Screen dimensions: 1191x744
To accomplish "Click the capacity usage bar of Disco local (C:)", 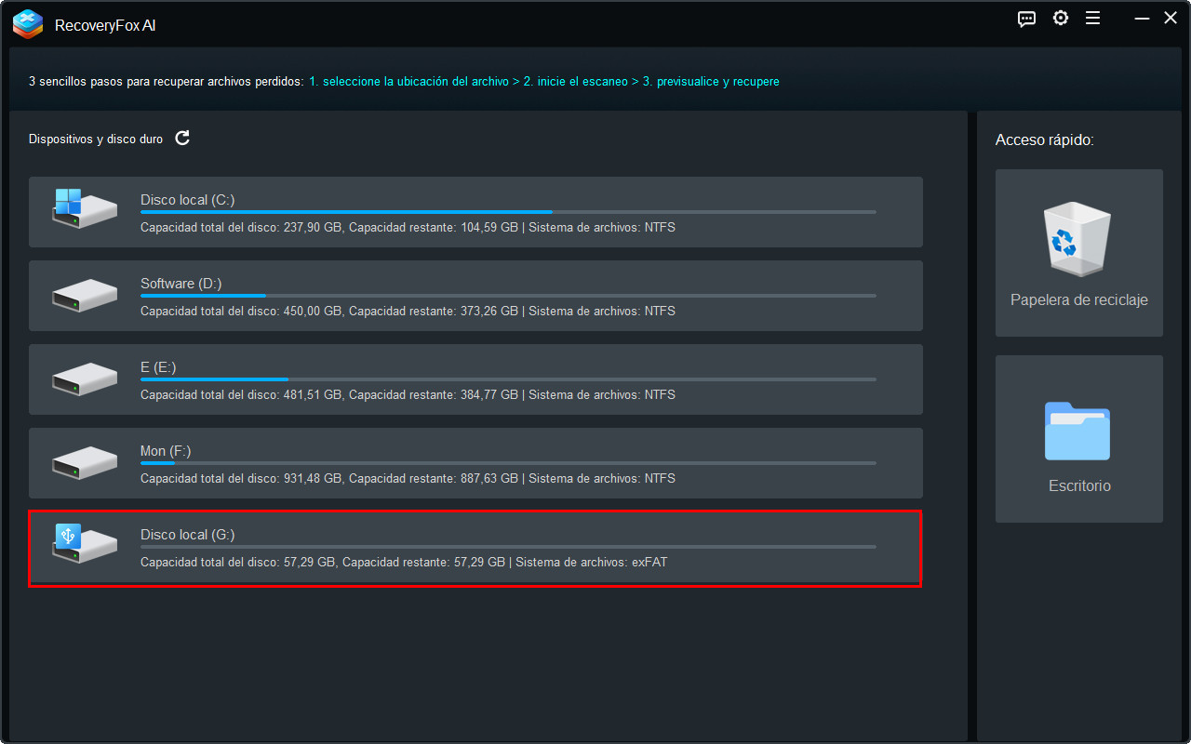I will click(x=507, y=211).
